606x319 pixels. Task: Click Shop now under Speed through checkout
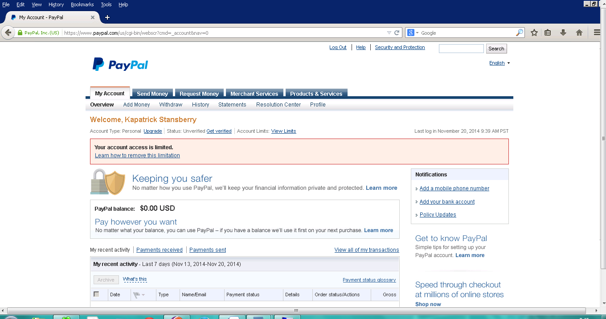click(428, 304)
